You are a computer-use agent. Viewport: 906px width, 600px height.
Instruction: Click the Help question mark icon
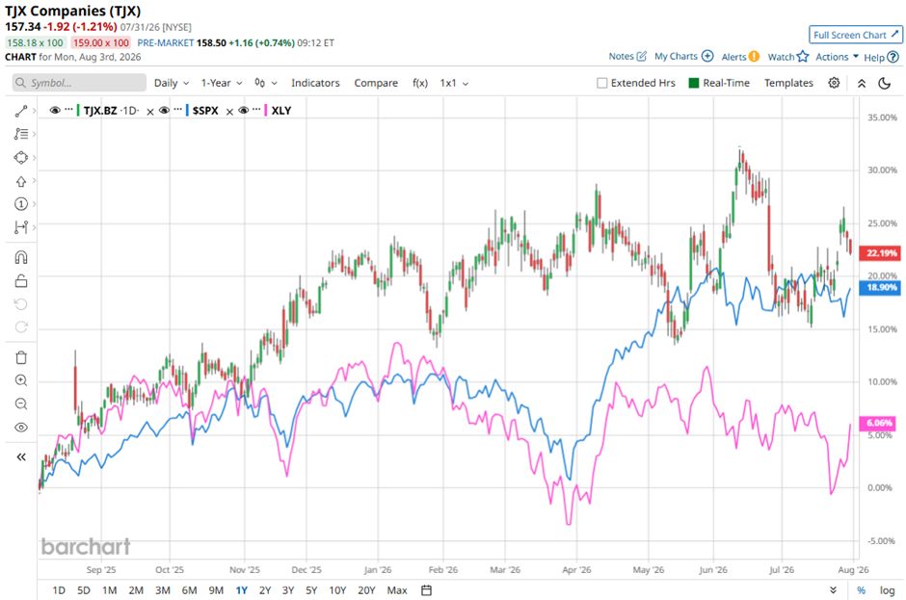click(x=893, y=57)
